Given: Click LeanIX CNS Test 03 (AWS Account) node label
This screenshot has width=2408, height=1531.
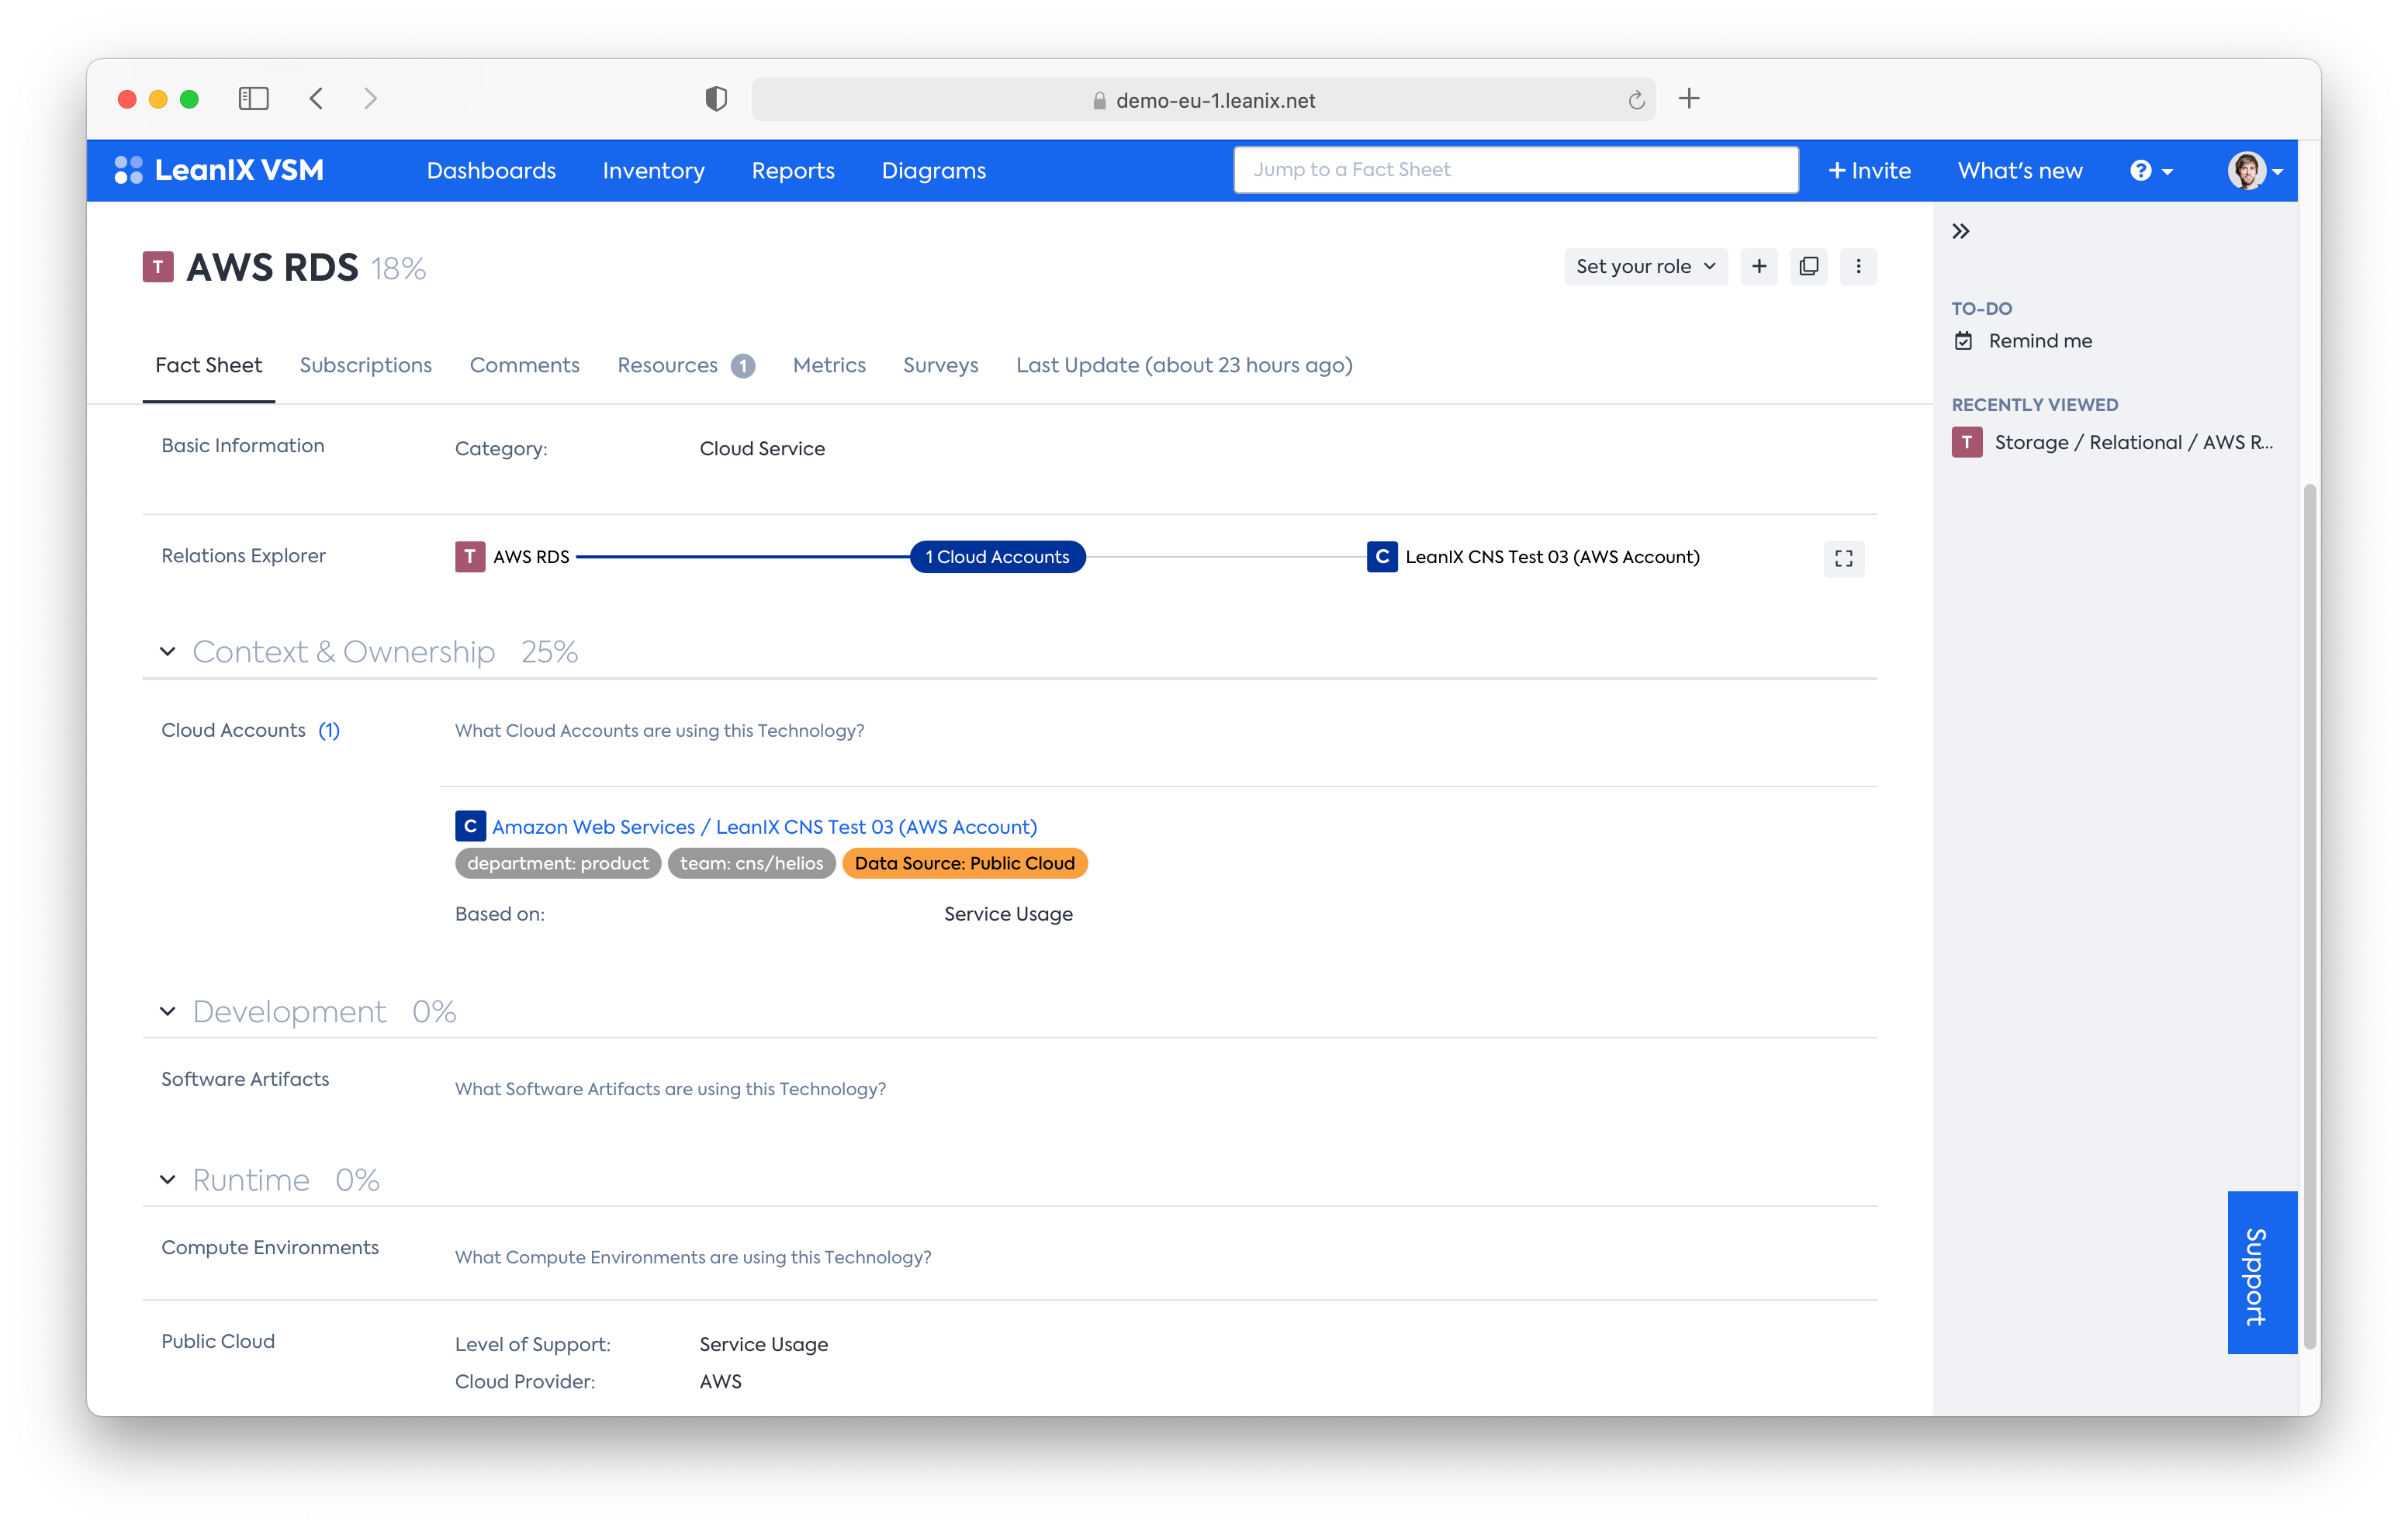Looking at the screenshot, I should pyautogui.click(x=1552, y=557).
